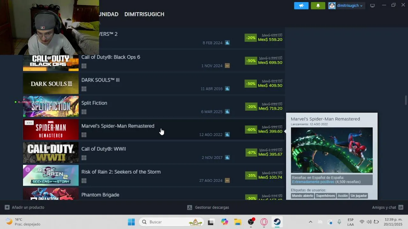
Task: Click the Mex$ 409.50 price
Action: coord(270,86)
